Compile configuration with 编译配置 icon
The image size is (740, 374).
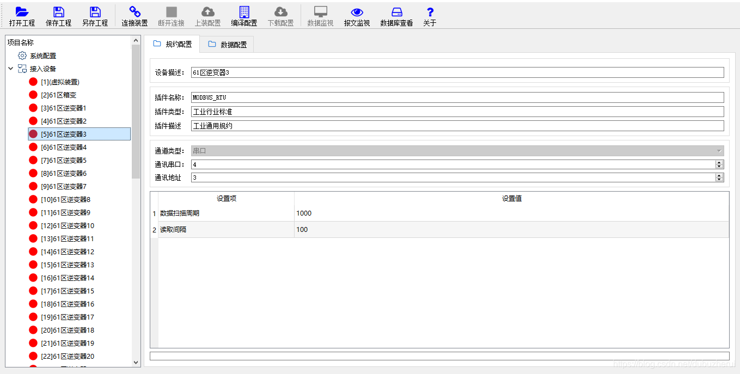tap(244, 11)
